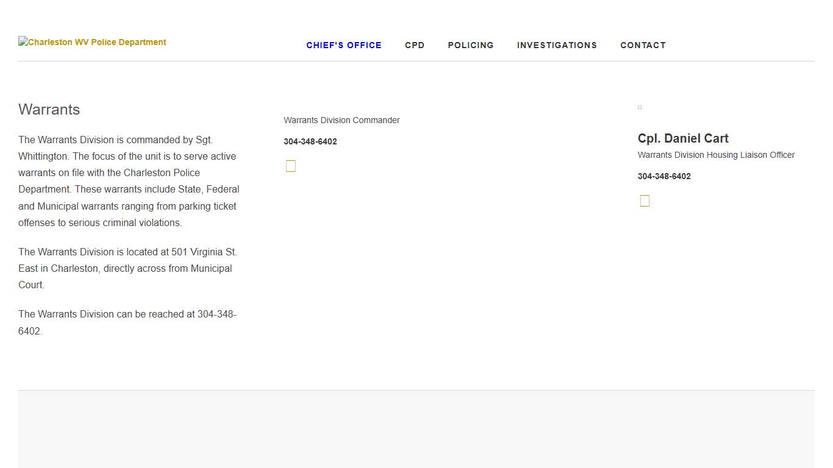Screen dimensions: 833x468
Task: Click the gray footer area
Action: [x=416, y=430]
